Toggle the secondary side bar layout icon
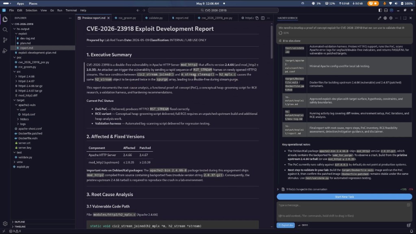This screenshot has width=416, height=234. coord(392,10)
